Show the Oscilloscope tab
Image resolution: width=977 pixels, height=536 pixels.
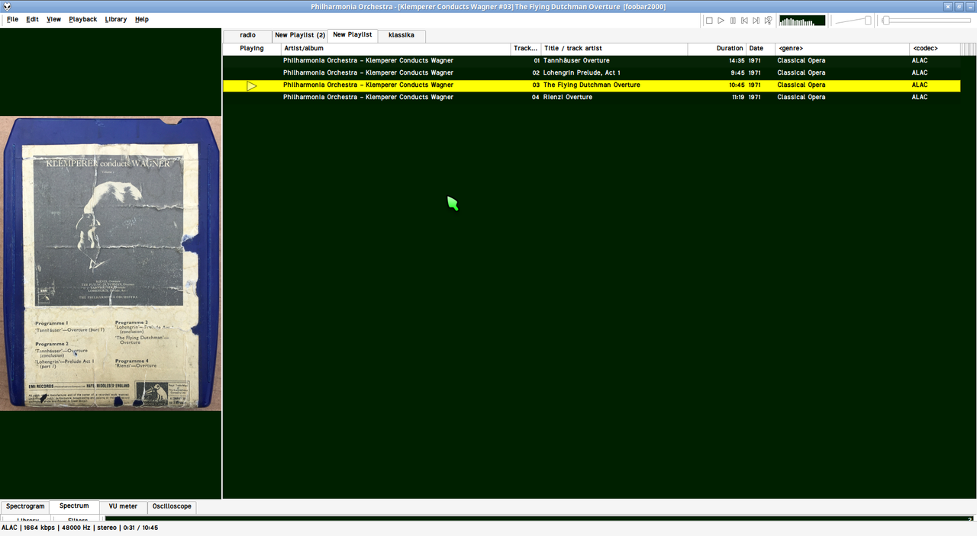click(172, 506)
